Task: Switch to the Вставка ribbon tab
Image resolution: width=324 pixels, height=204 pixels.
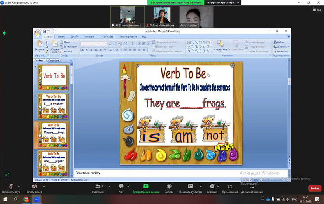Action: click(61, 37)
